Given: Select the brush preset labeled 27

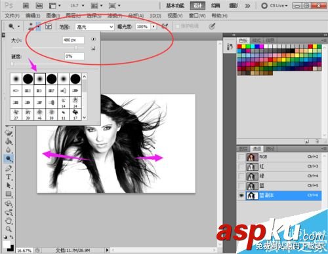Looking at the screenshot, I should (x=16, y=114).
